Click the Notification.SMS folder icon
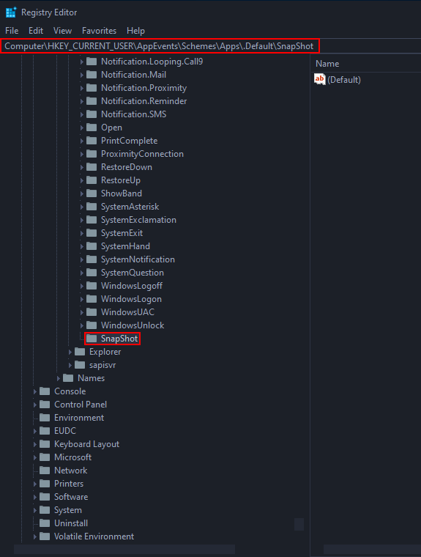 click(x=92, y=114)
